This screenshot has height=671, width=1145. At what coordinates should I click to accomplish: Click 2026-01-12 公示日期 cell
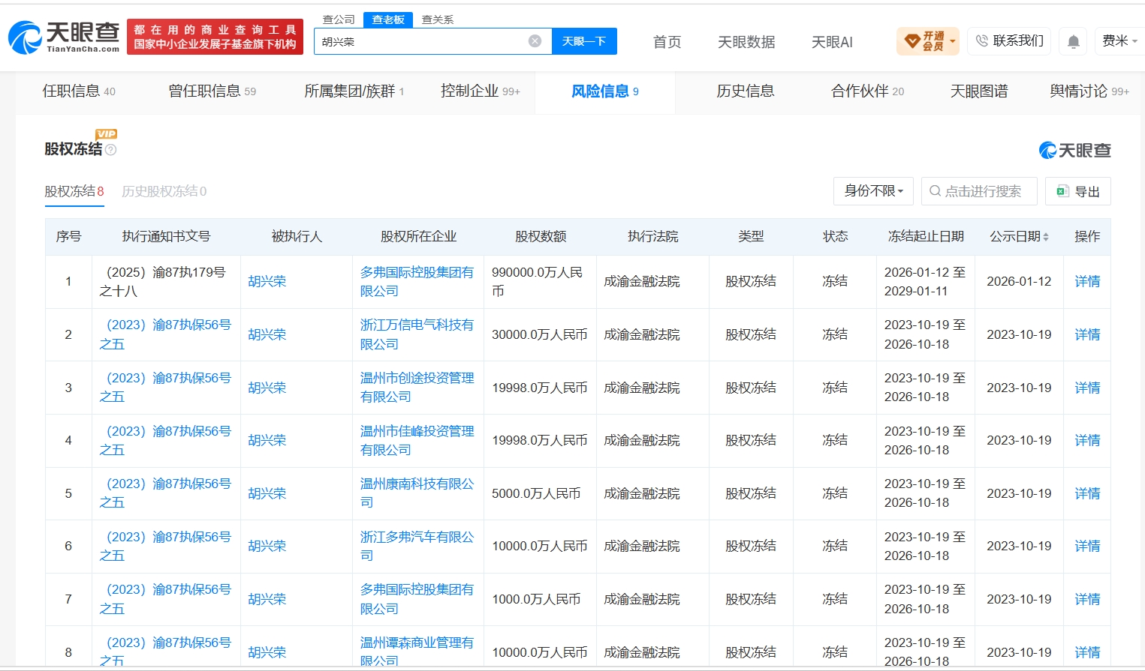(x=1019, y=282)
